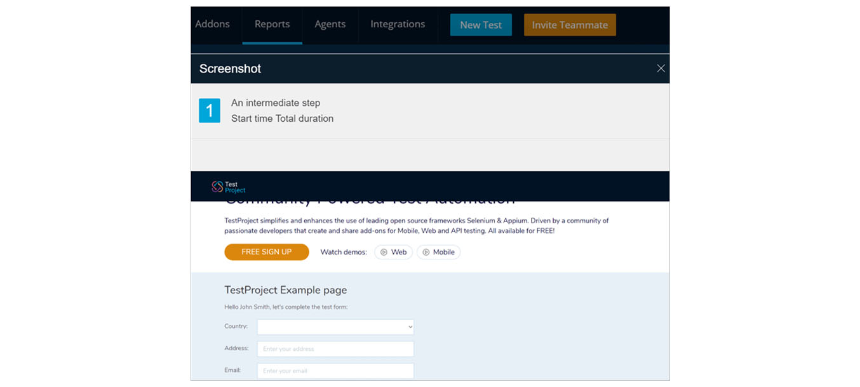Viewport: 860px width, 387px height.
Task: Click the 'Screenshot' dialog title
Action: [x=230, y=69]
